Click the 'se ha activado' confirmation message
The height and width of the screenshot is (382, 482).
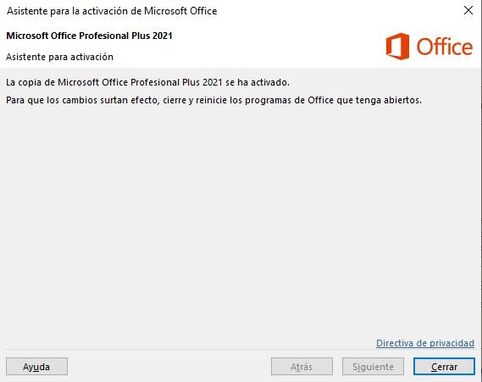(147, 82)
